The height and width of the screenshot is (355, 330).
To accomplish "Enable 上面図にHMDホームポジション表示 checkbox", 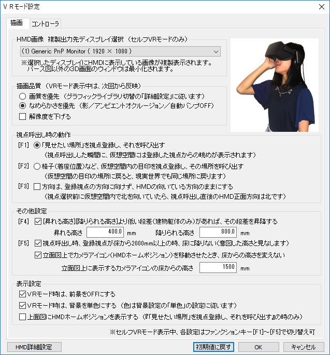I will [22, 317].
